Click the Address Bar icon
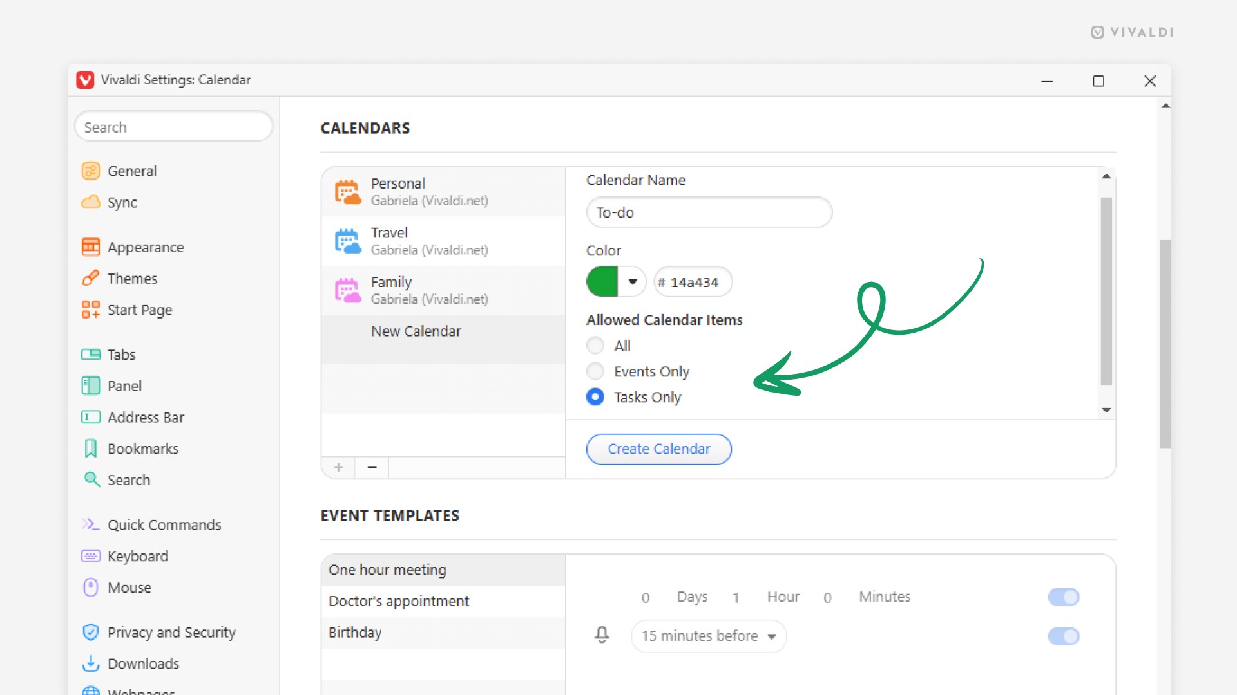 coord(91,417)
